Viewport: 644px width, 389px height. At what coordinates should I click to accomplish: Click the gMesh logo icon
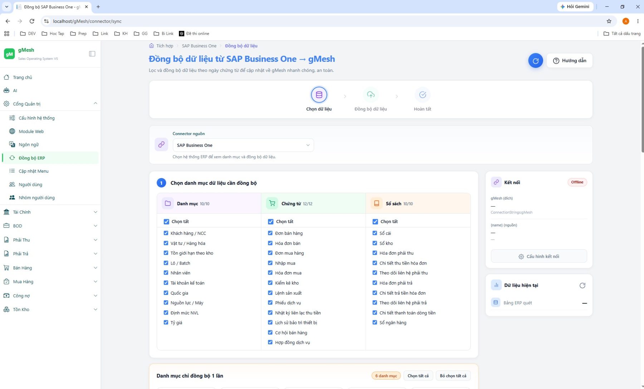click(9, 54)
